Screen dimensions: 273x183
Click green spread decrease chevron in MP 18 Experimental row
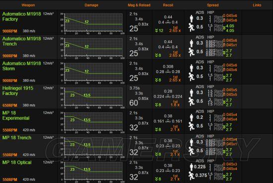(224, 127)
